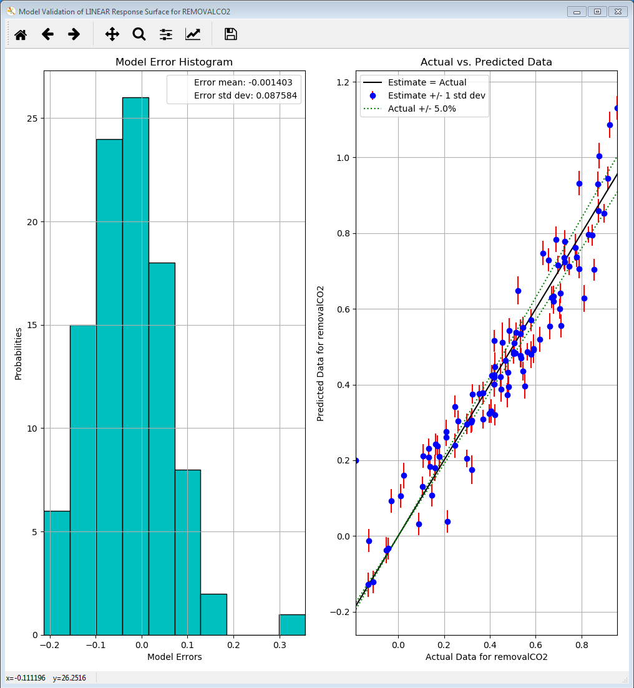Image resolution: width=634 pixels, height=688 pixels.
Task: Reset the view with the Home icon
Action: point(20,34)
